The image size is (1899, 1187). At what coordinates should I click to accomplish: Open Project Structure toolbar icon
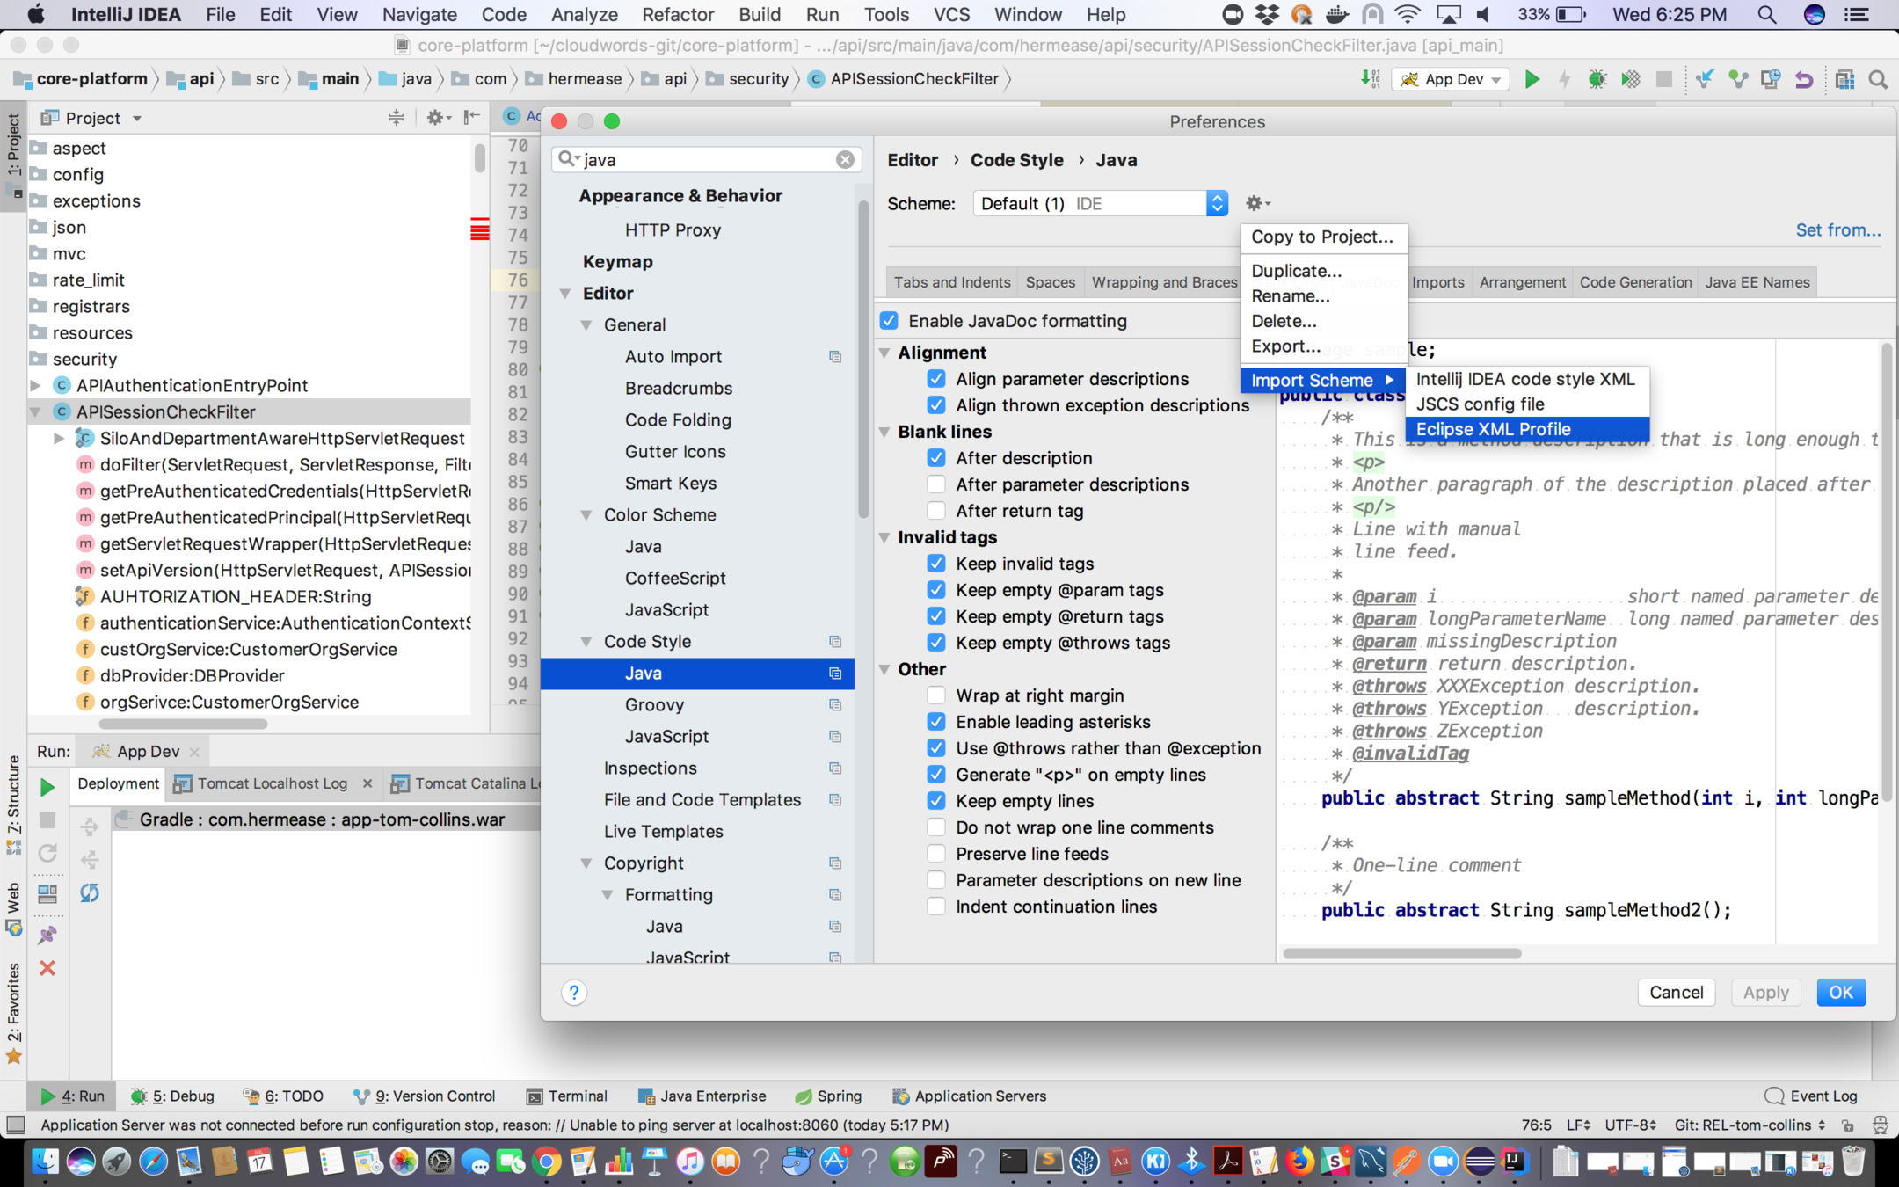(1844, 79)
